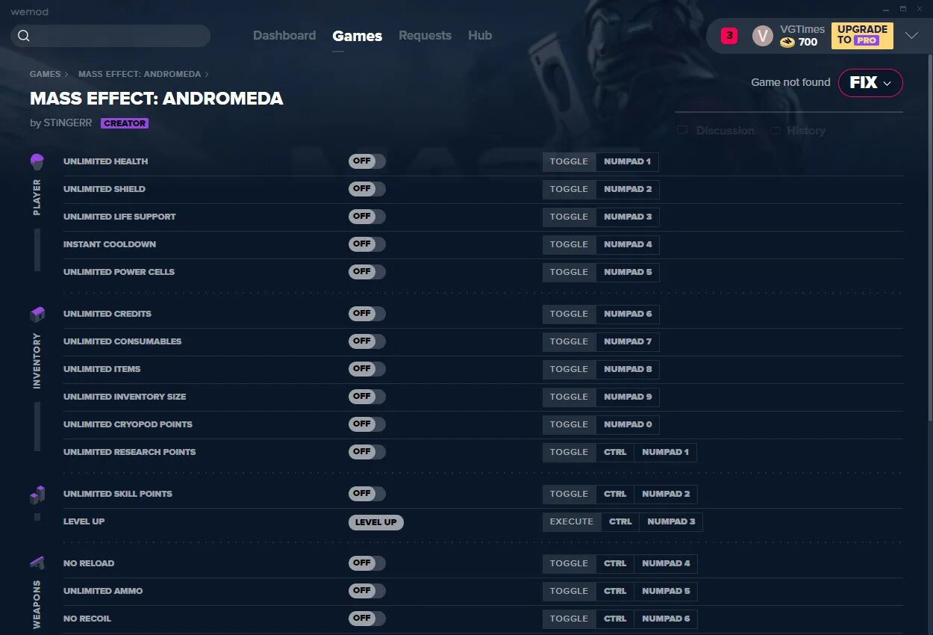Edit the NUMPAD 6 hotkey for Unlimited Credits
The height and width of the screenshot is (635, 933).
tap(628, 314)
